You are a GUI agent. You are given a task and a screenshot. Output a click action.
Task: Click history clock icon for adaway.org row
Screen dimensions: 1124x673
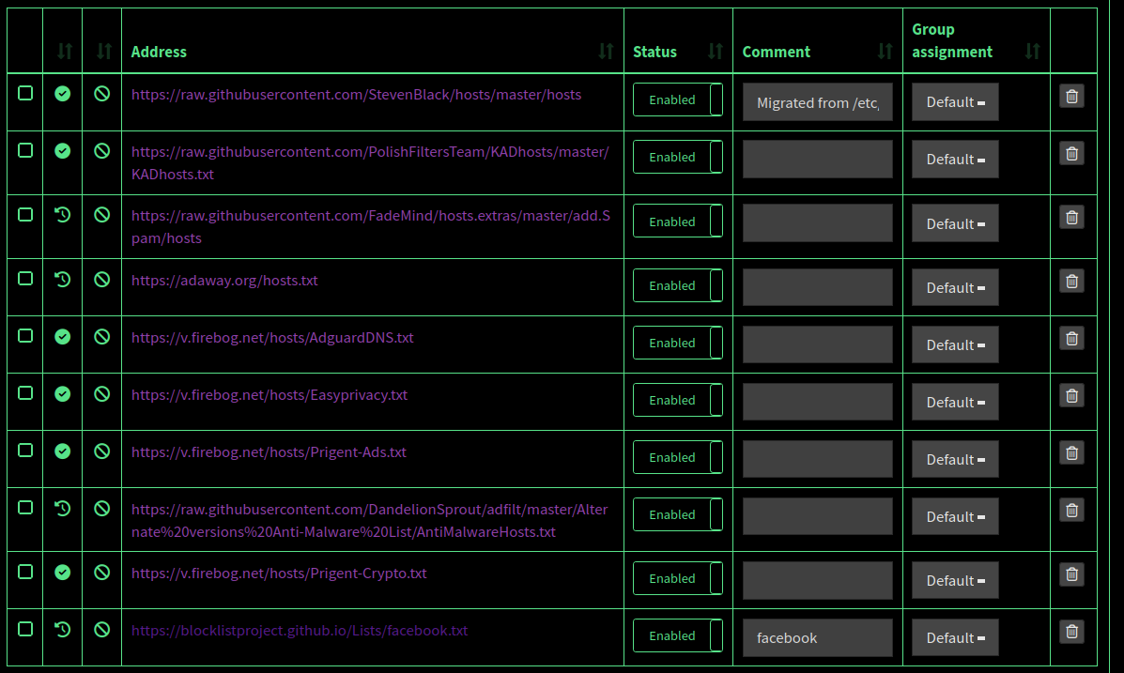coord(63,280)
